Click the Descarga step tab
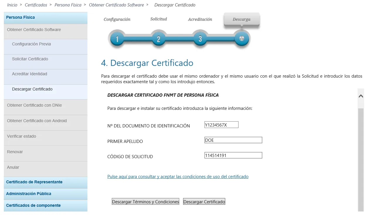This screenshot has width=367, height=215. tap(241, 20)
